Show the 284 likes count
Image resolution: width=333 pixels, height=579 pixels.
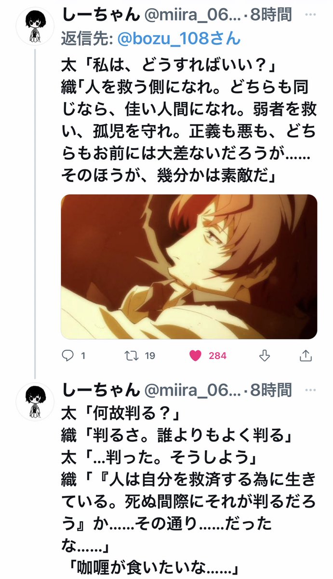tap(218, 356)
